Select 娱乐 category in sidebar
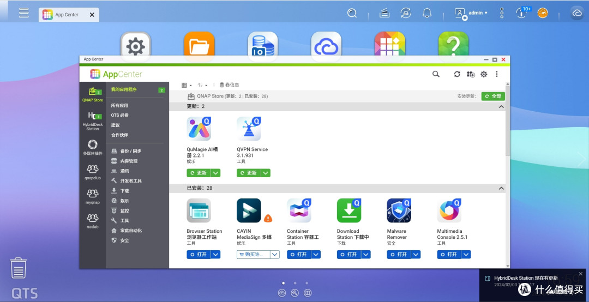The image size is (589, 302). 120,201
